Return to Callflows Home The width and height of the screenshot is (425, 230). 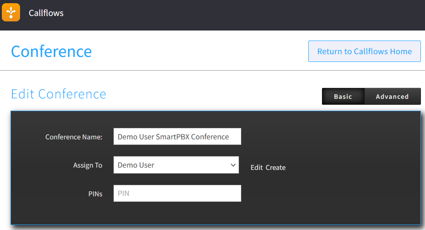364,51
